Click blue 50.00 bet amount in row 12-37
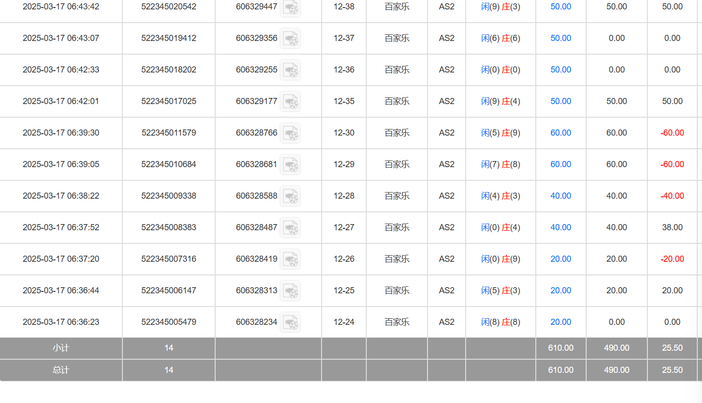702x403 pixels. [560, 38]
